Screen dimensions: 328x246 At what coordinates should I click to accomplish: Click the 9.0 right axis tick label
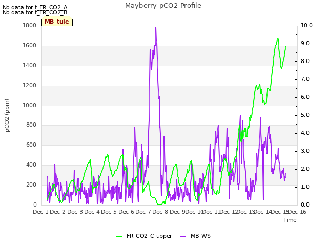click(x=305, y=43)
